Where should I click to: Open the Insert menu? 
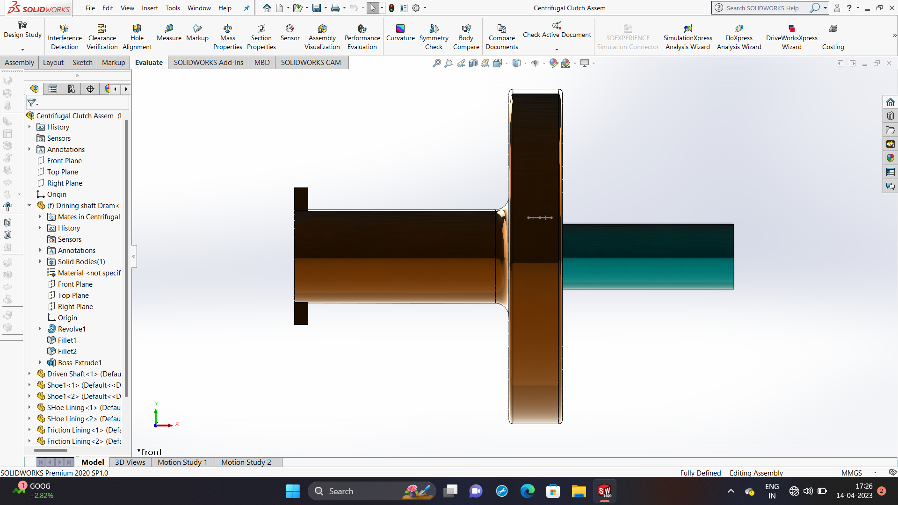pyautogui.click(x=150, y=8)
